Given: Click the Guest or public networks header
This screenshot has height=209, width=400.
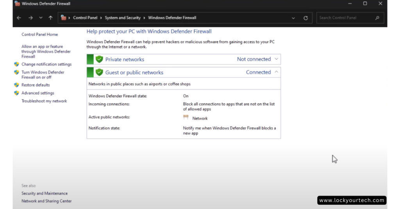Looking at the screenshot, I should (184, 72).
